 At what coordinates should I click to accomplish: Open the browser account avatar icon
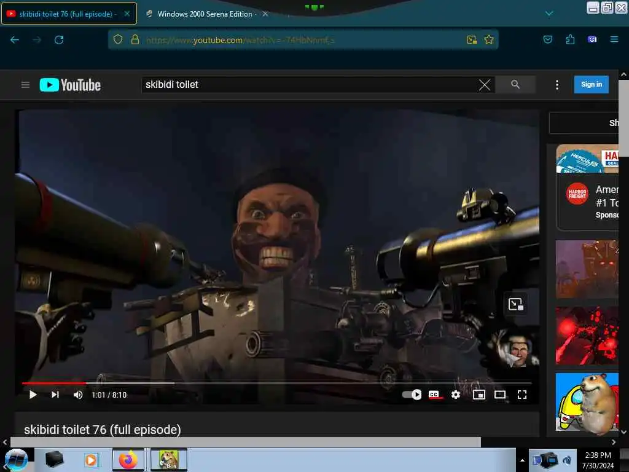point(592,39)
